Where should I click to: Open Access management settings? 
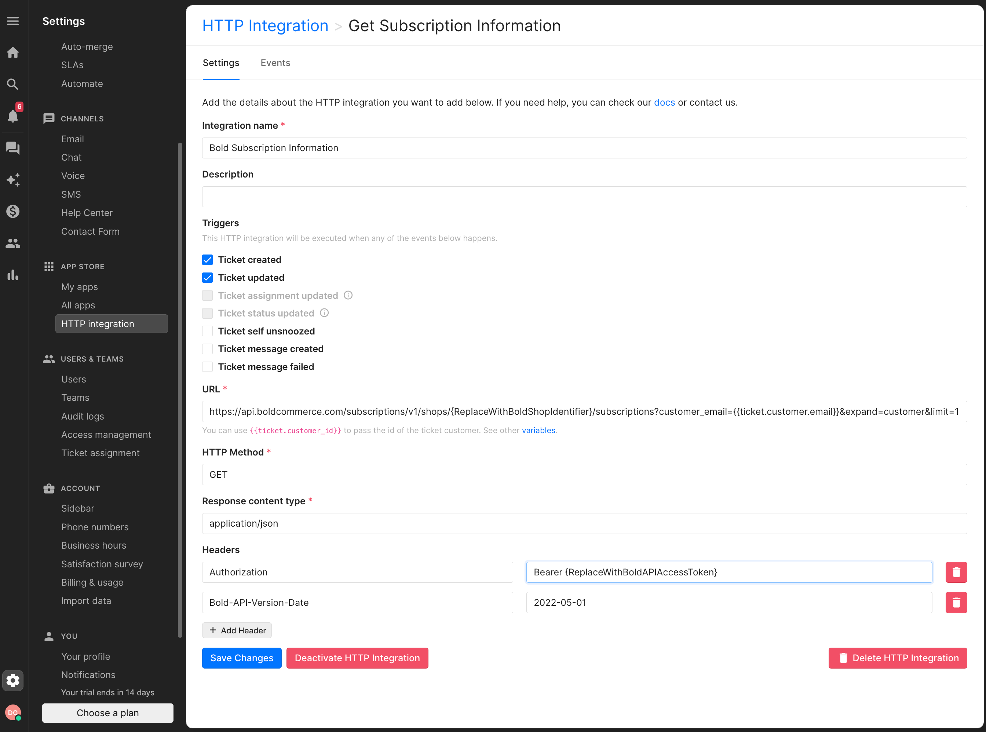106,435
